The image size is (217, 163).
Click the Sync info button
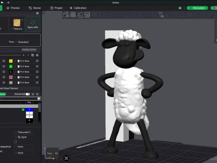pos(33,24)
